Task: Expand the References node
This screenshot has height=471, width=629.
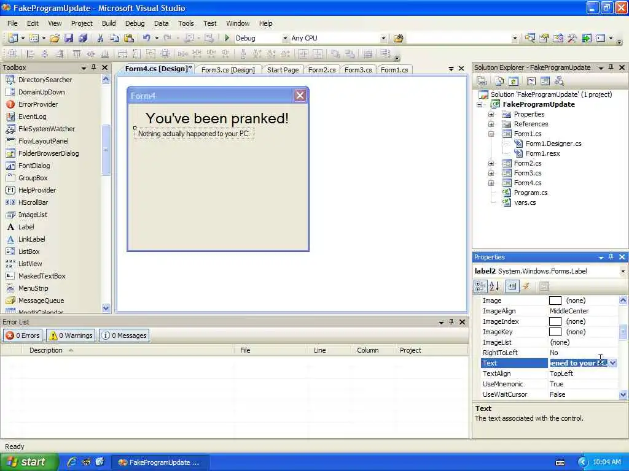Action: click(x=491, y=124)
